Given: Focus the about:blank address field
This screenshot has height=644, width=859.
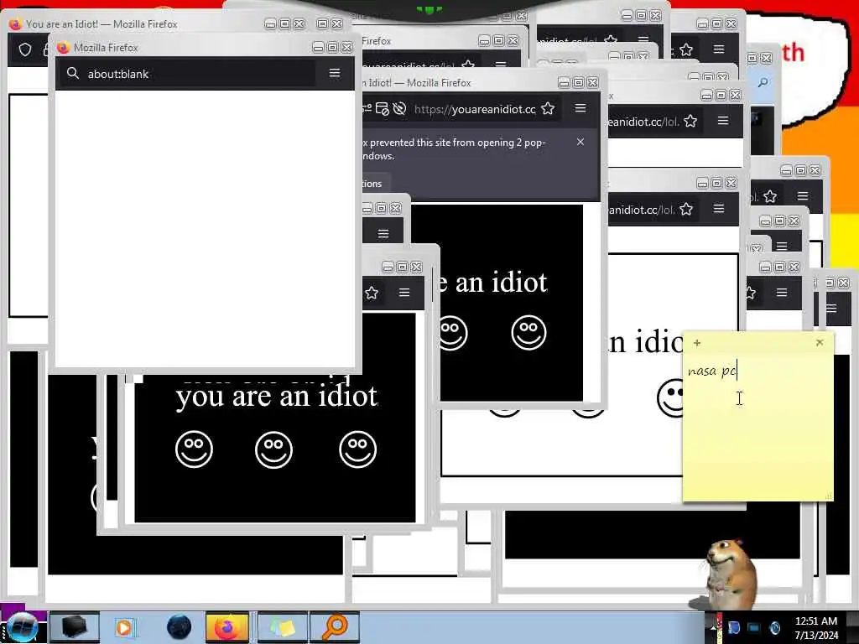Looking at the screenshot, I should [189, 74].
